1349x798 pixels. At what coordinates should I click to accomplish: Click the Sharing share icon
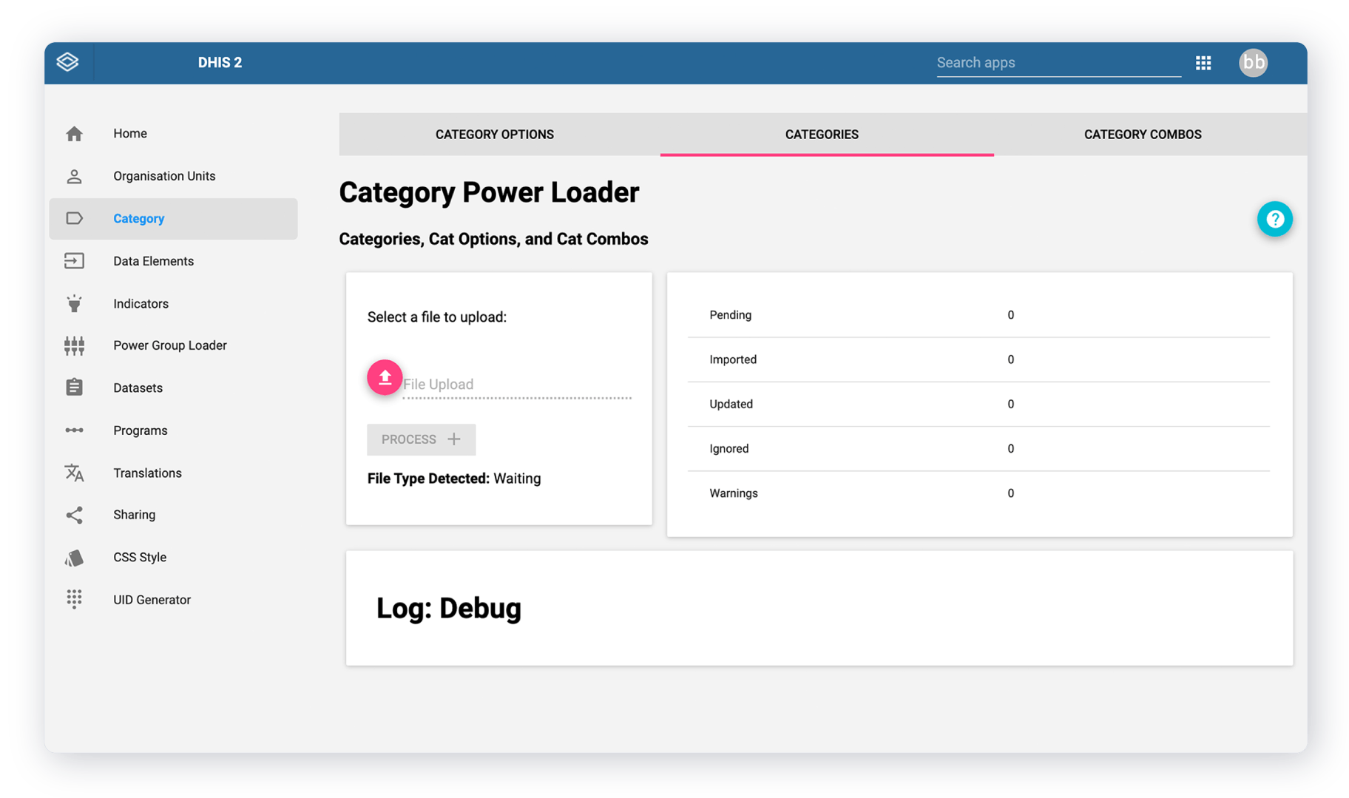point(74,515)
